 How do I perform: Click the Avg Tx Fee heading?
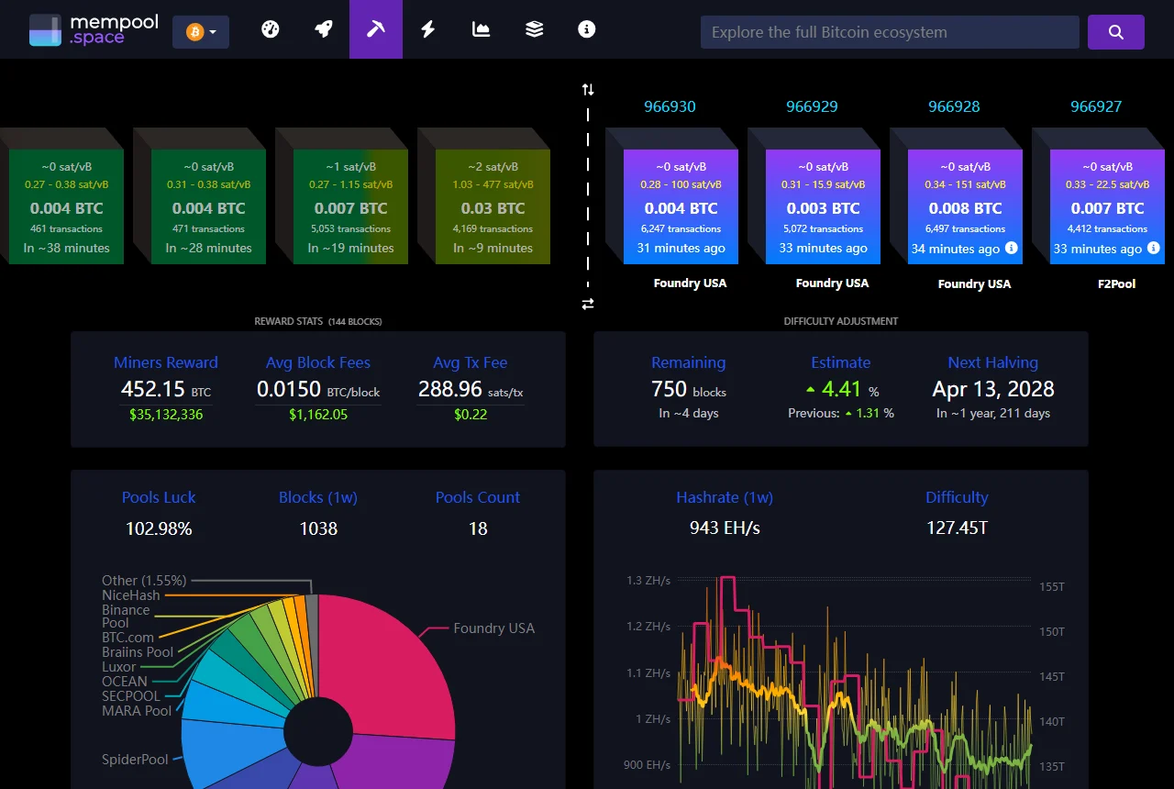pyautogui.click(x=471, y=362)
